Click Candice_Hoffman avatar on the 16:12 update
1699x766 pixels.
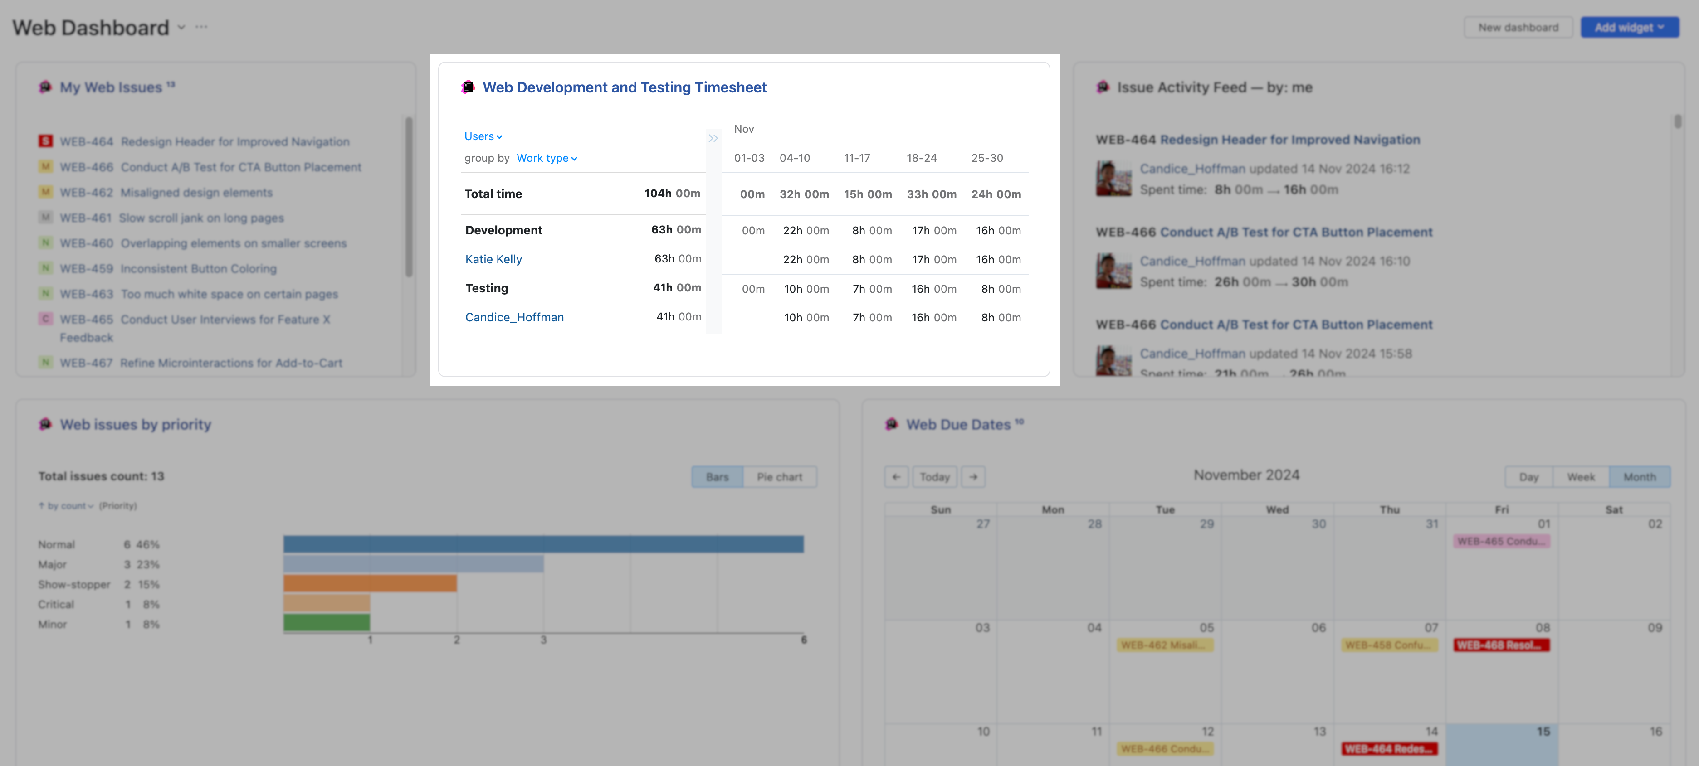click(x=1113, y=179)
